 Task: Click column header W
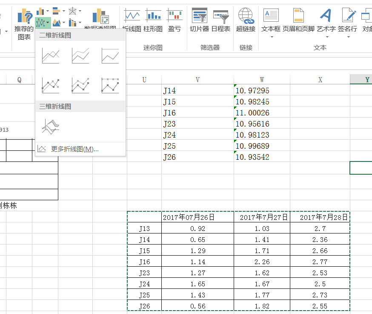point(262,80)
